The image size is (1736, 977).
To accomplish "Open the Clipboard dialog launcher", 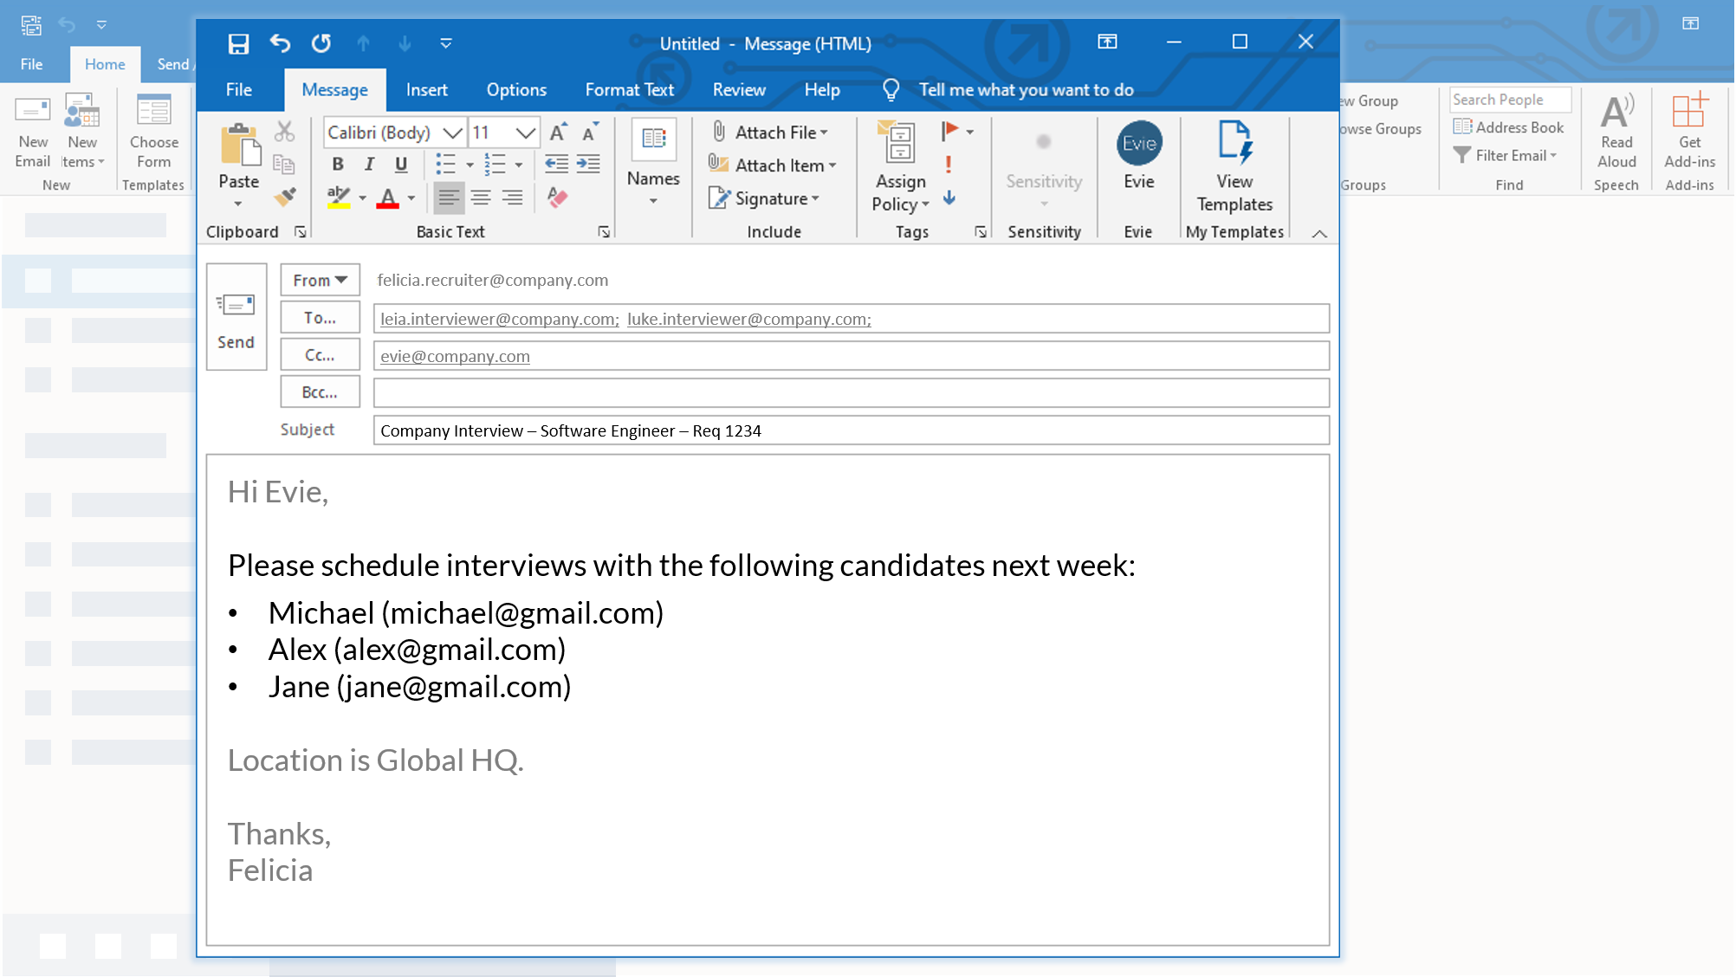I will [x=301, y=232].
